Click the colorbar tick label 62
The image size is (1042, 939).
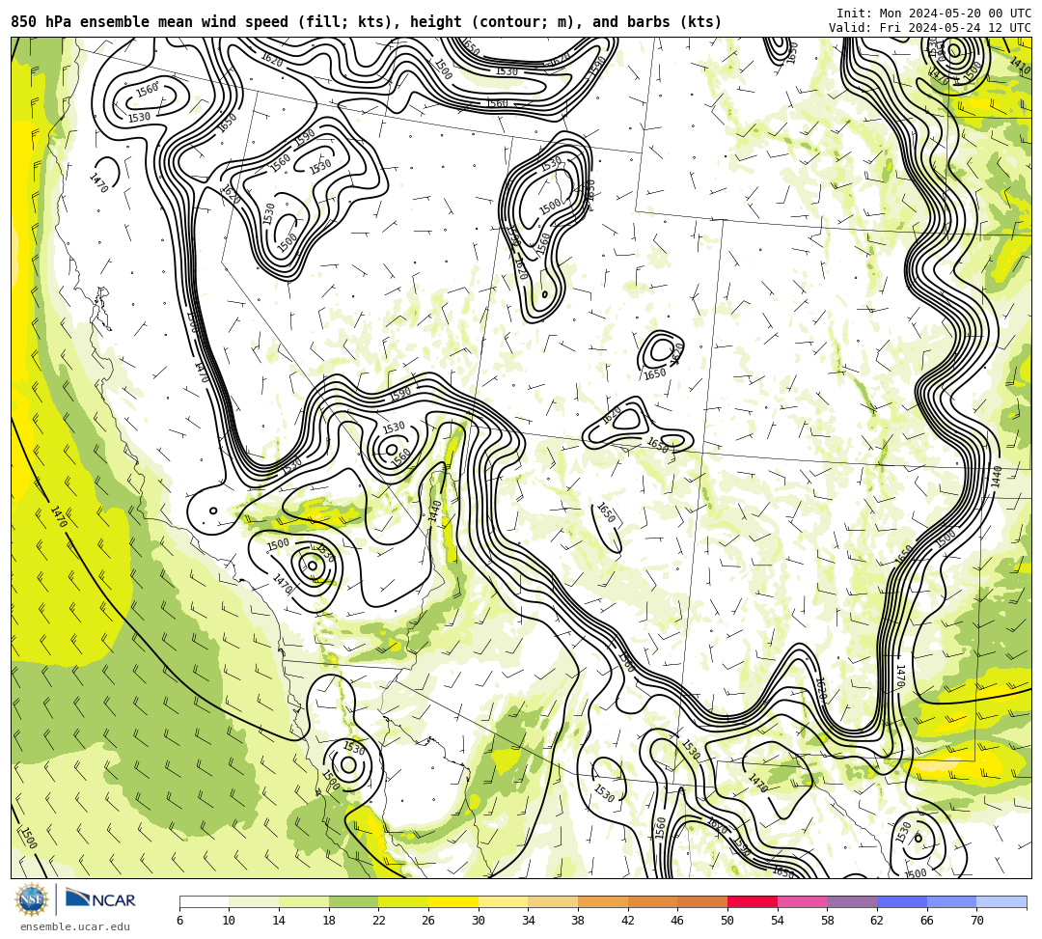pos(877,921)
